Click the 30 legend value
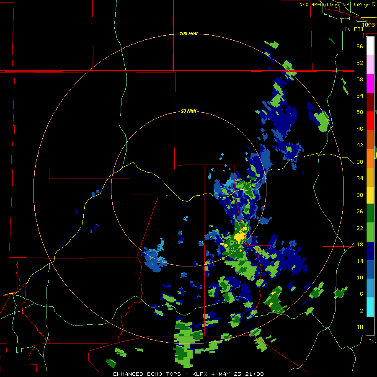Screen dimensions: 377x377 (360, 195)
